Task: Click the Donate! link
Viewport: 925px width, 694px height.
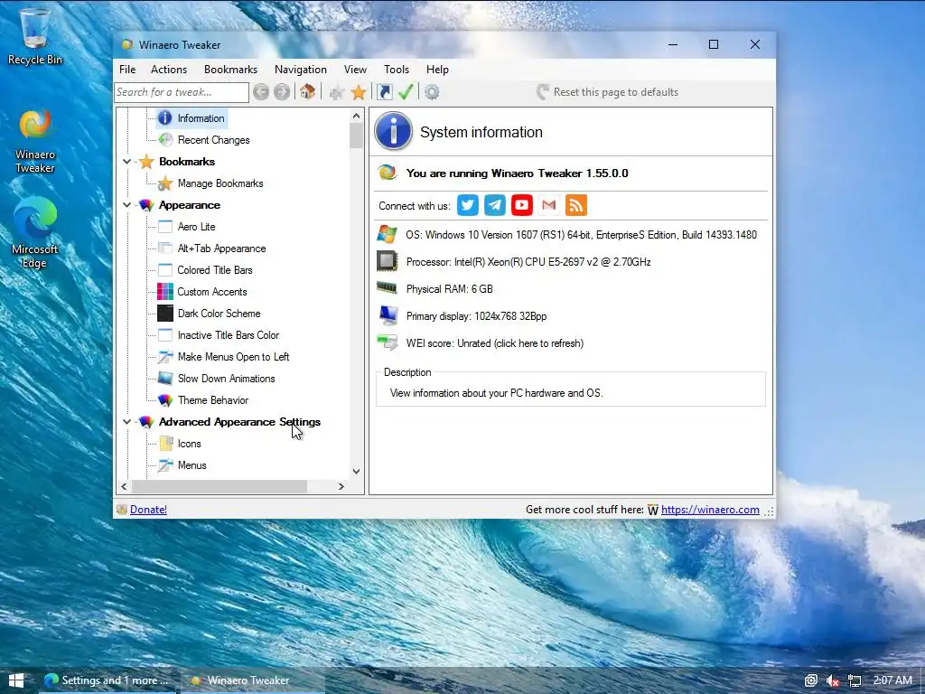Action: click(x=148, y=510)
